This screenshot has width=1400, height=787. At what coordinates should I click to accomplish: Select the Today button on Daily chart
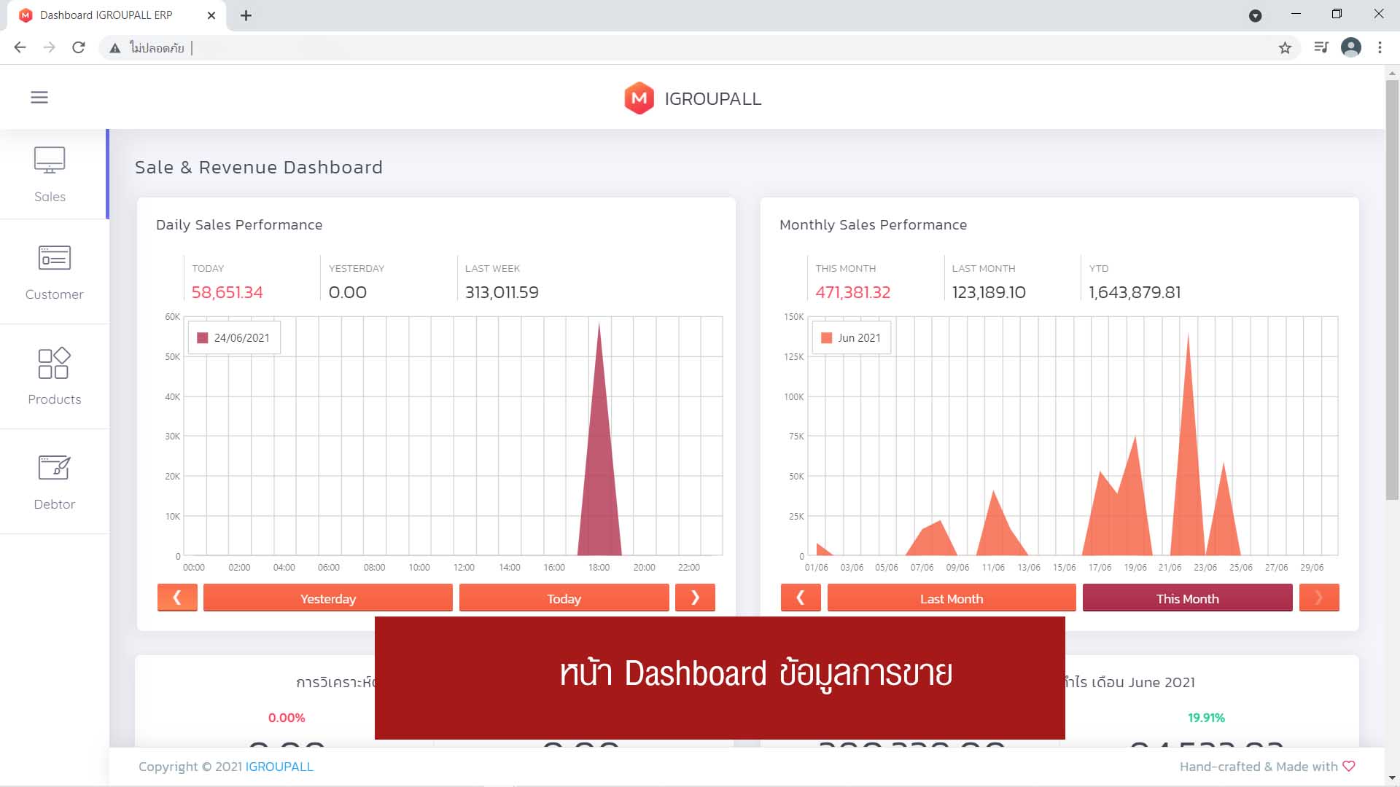[564, 598]
